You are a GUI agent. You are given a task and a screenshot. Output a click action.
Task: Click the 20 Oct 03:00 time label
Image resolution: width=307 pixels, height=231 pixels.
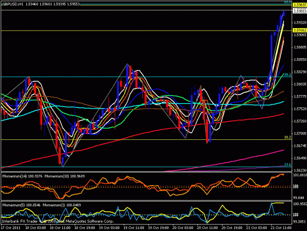coord(183,228)
